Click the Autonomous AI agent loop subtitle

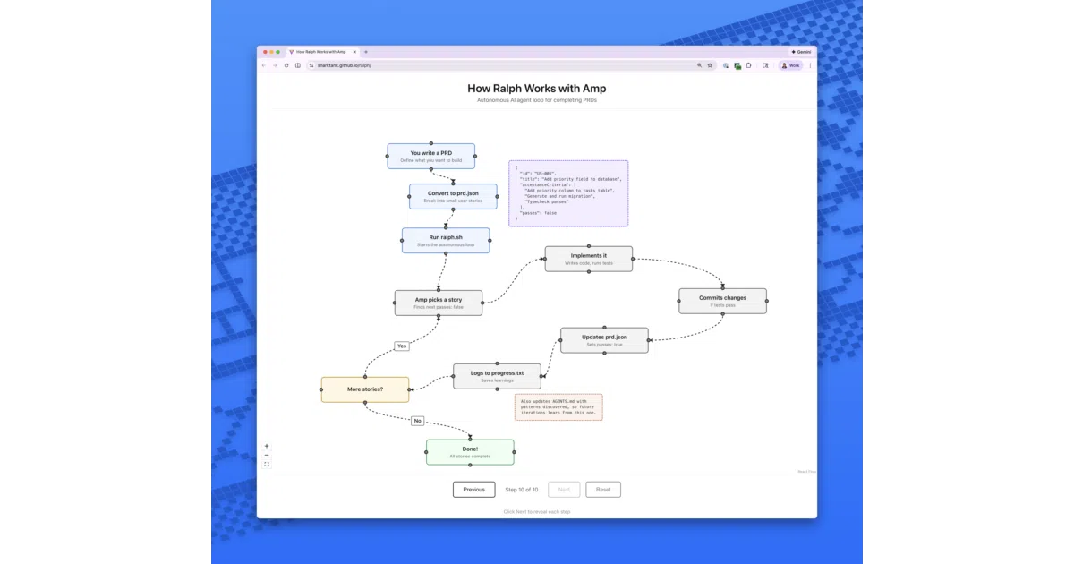(537, 100)
